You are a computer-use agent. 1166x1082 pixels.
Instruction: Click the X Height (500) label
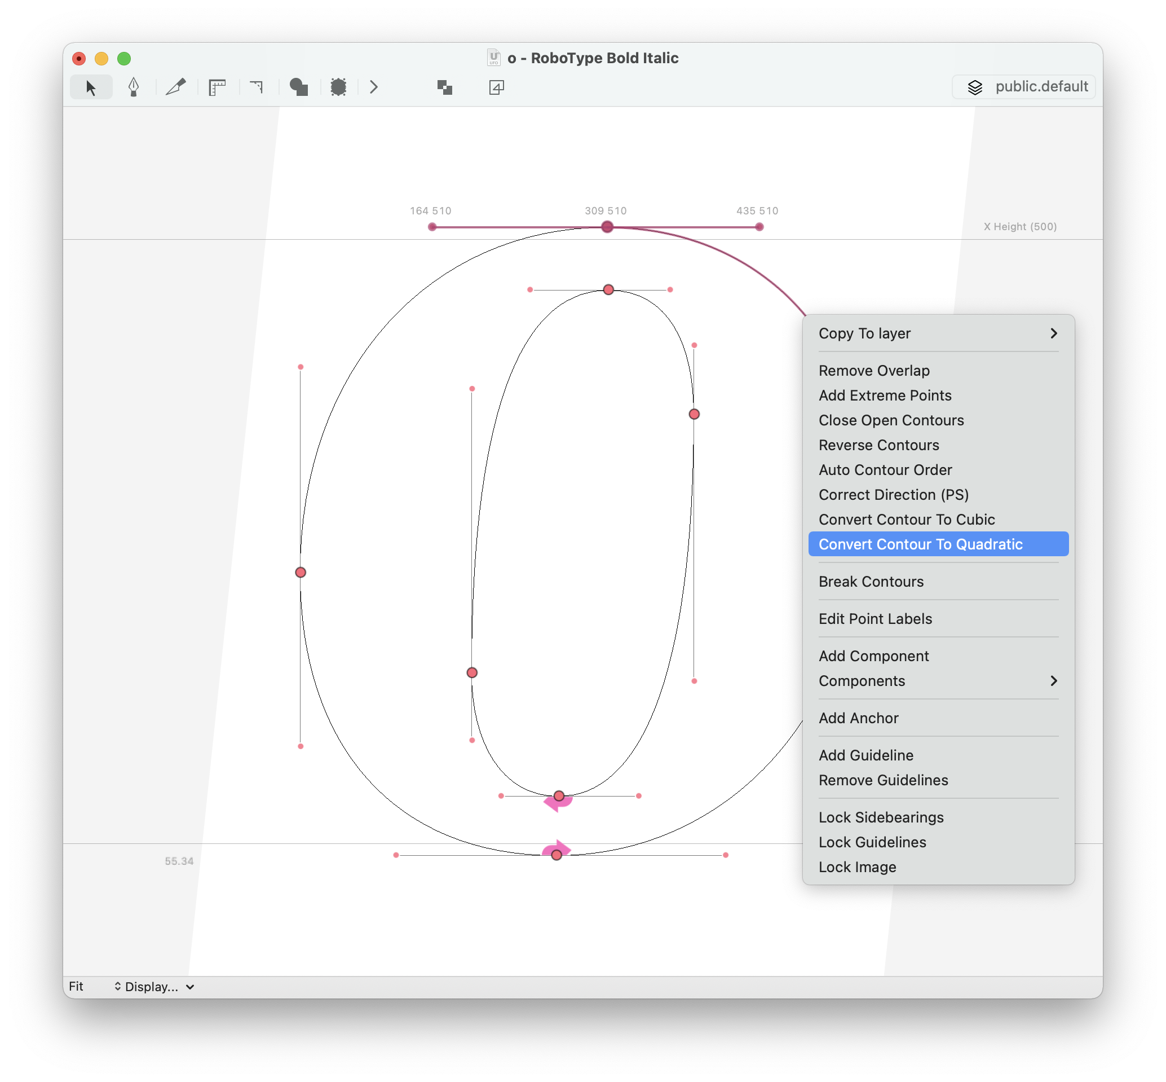click(1021, 227)
